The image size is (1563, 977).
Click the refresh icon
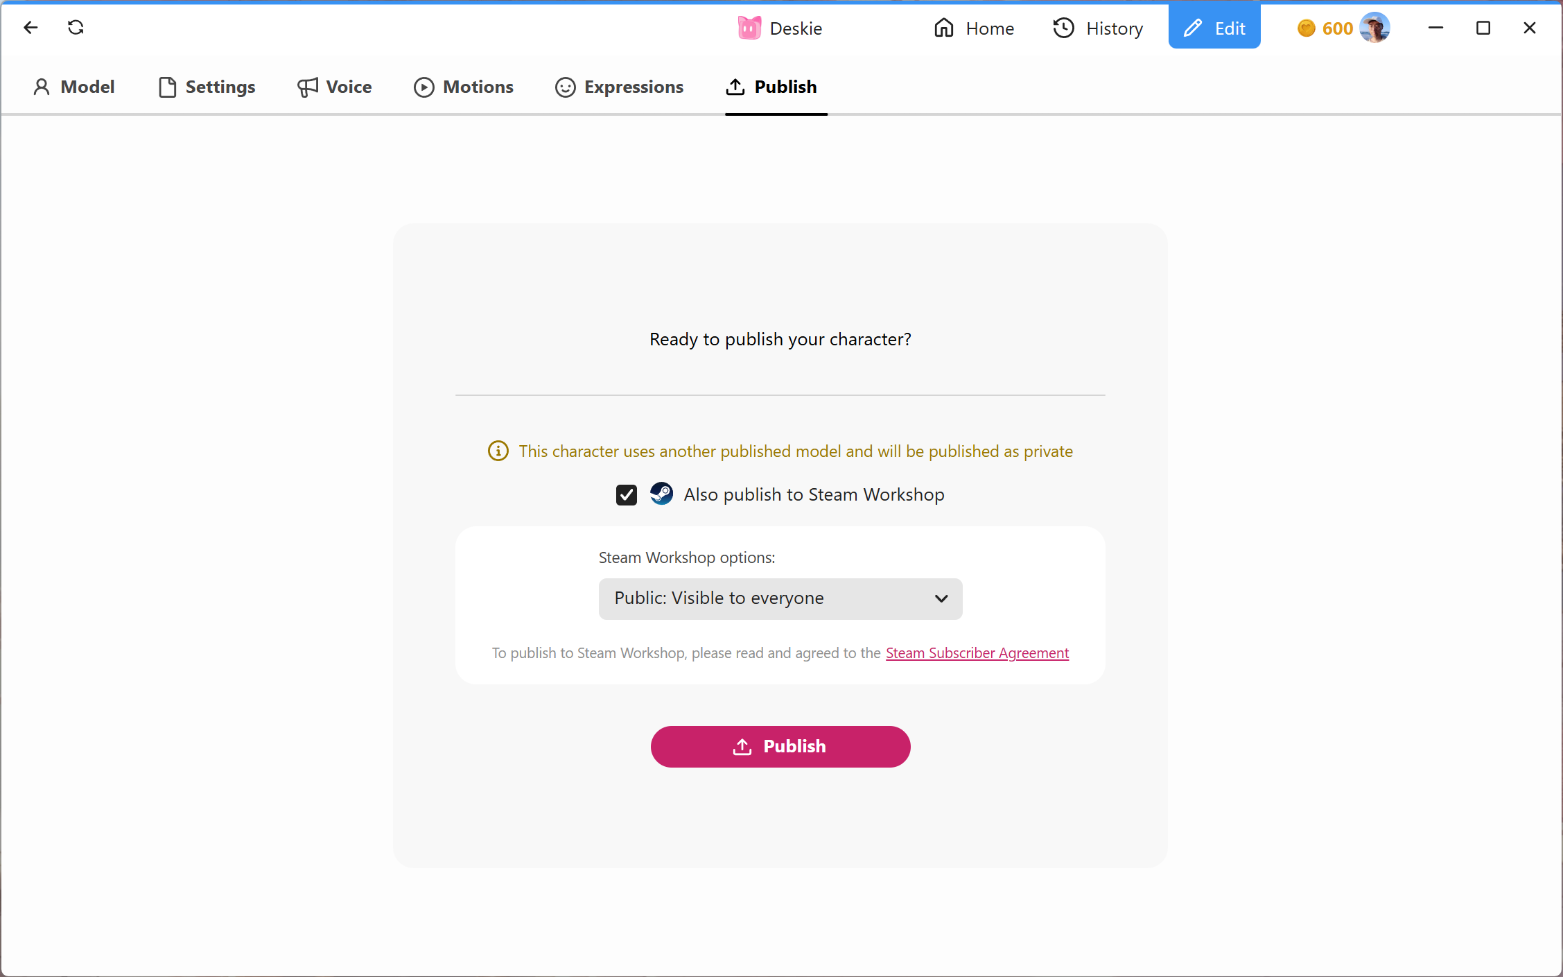pos(76,28)
